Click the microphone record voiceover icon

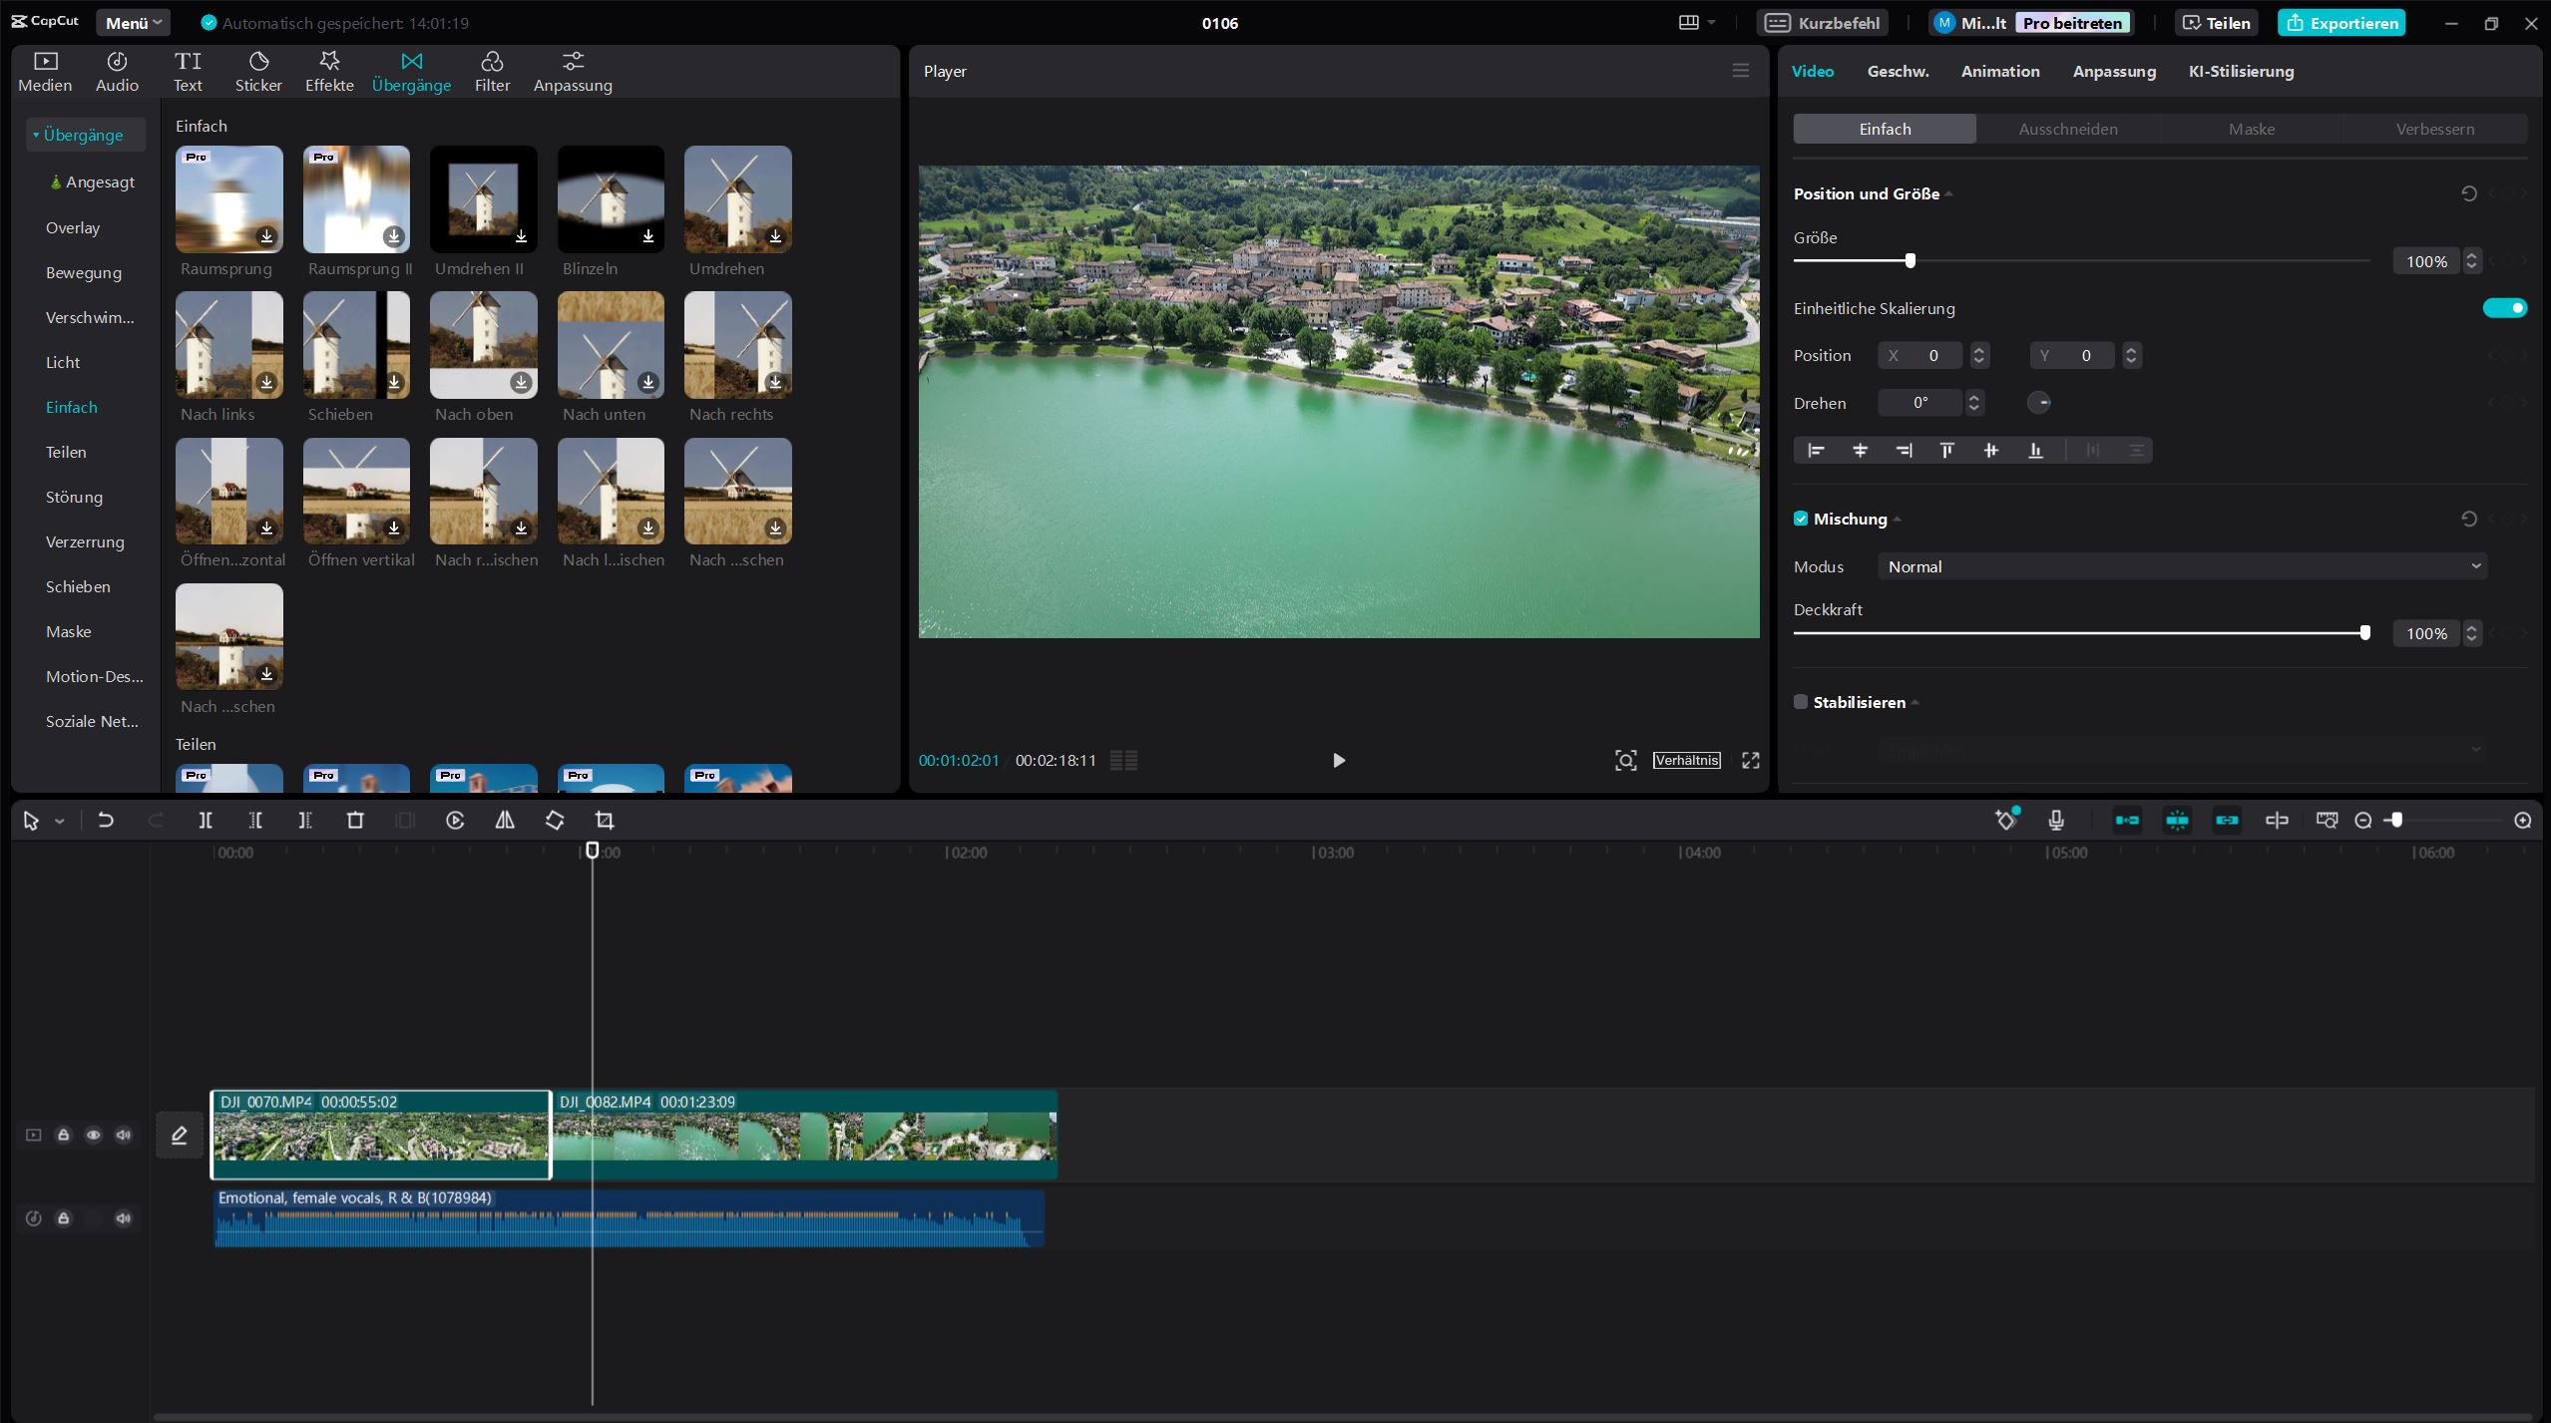point(2055,820)
